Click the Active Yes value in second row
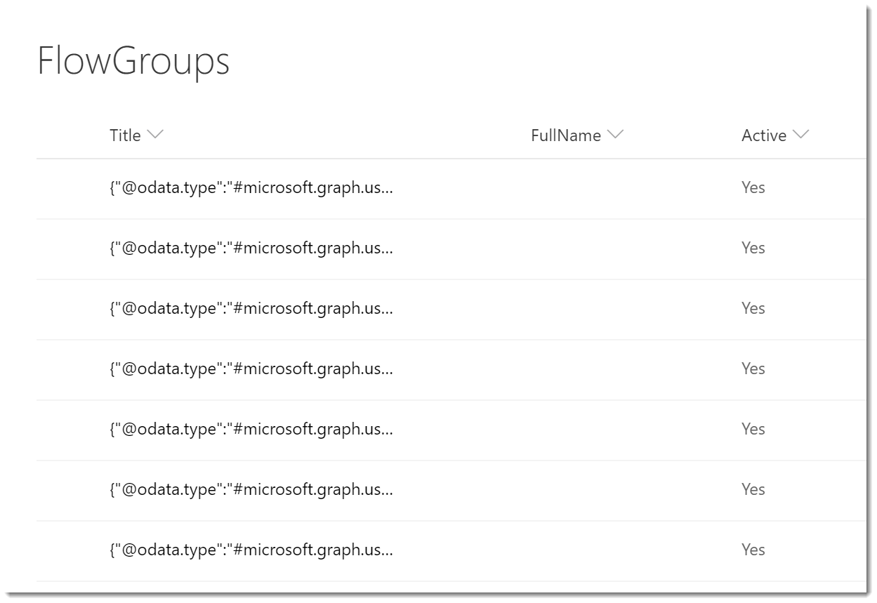This screenshot has height=603, width=877. pyautogui.click(x=753, y=248)
